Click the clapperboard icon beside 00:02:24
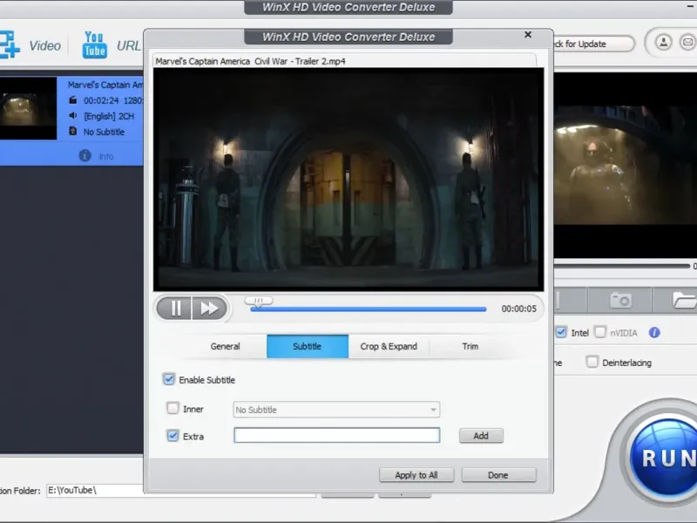Screen dimensions: 697x523 pos(73,100)
